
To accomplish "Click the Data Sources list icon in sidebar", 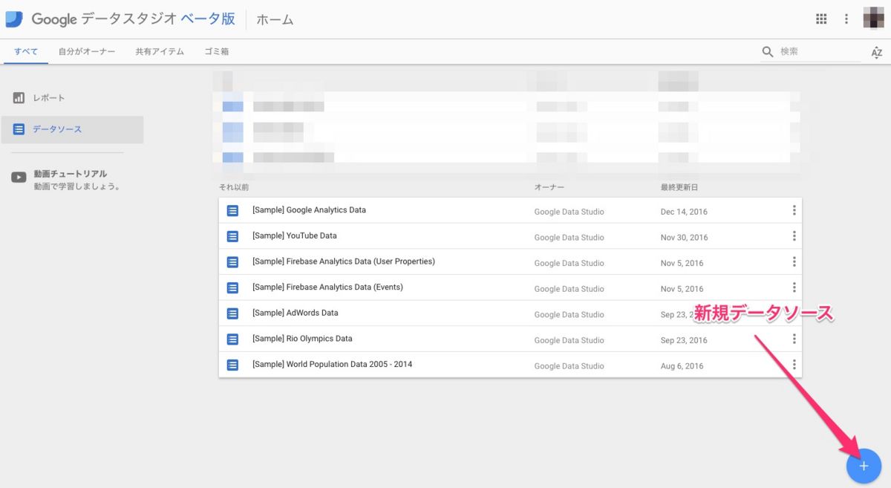I will [x=19, y=129].
